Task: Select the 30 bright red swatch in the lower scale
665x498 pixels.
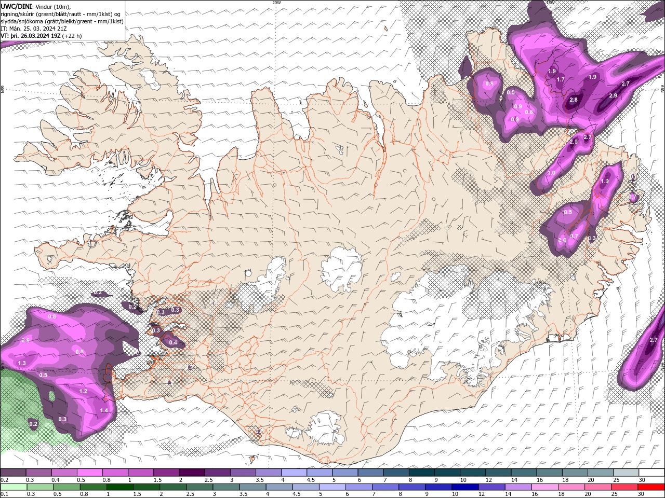Action: point(651,487)
